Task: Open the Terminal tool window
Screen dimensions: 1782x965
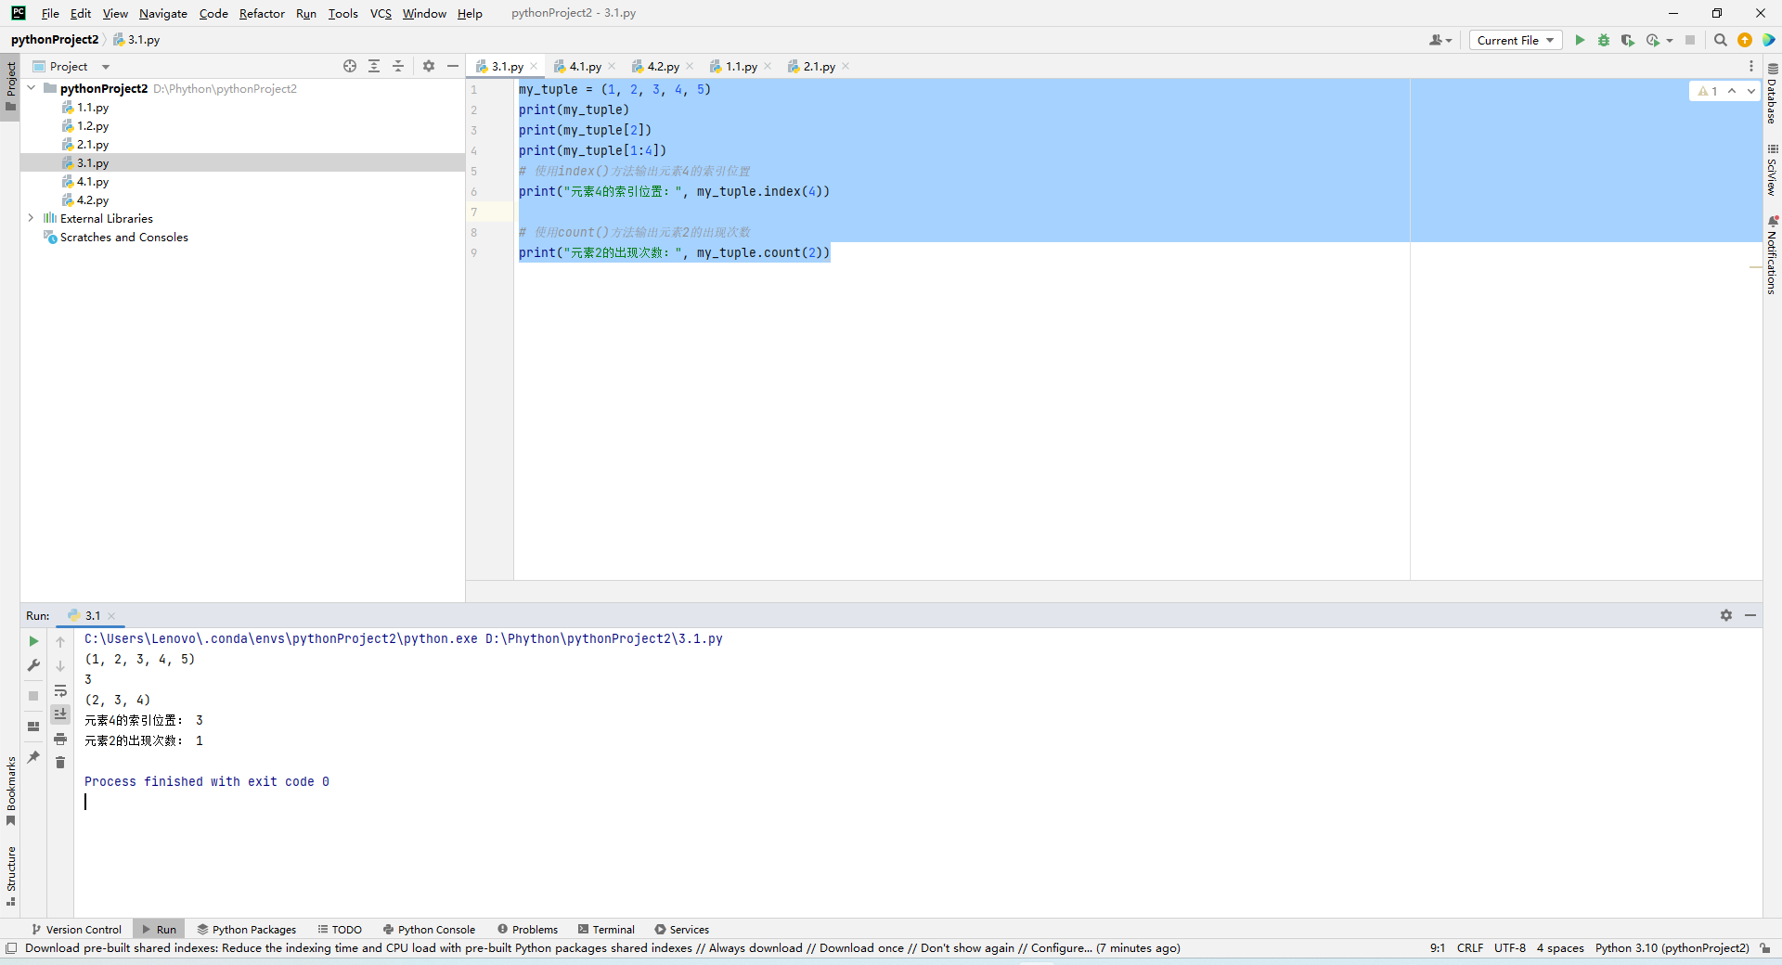Action: pyautogui.click(x=606, y=929)
